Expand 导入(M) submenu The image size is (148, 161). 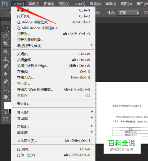[x=53, y=112]
